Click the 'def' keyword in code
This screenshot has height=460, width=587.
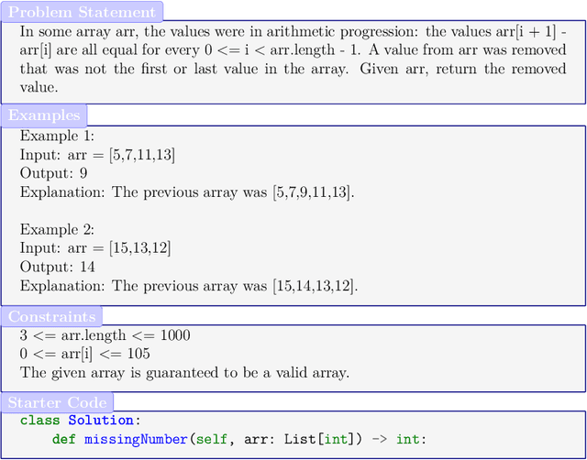pos(64,439)
